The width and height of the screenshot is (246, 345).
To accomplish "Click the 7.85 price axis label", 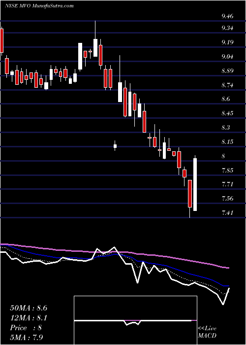I will 227,171.
